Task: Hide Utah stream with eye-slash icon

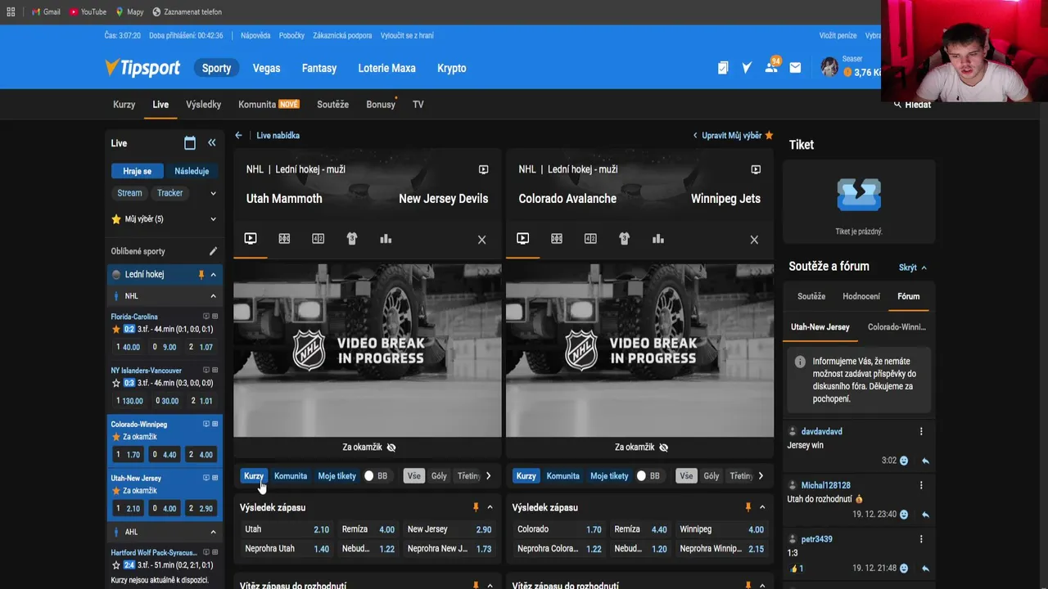Action: click(391, 447)
